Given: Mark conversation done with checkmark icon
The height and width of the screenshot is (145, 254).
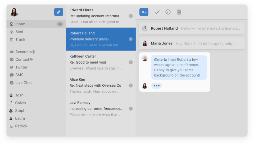Looking at the screenshot, I should click(157, 12).
